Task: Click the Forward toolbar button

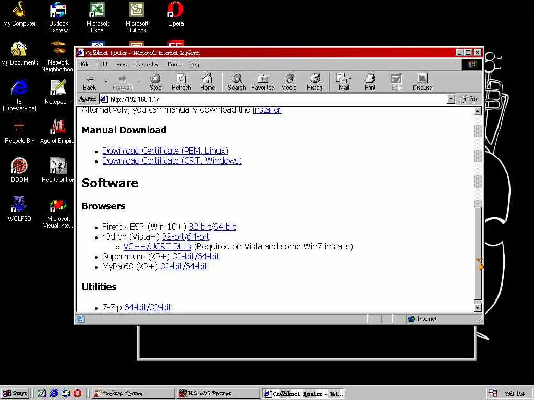Action: click(x=123, y=82)
